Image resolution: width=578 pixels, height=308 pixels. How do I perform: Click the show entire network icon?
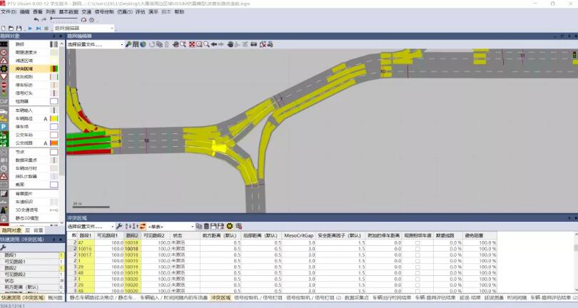tap(192, 44)
